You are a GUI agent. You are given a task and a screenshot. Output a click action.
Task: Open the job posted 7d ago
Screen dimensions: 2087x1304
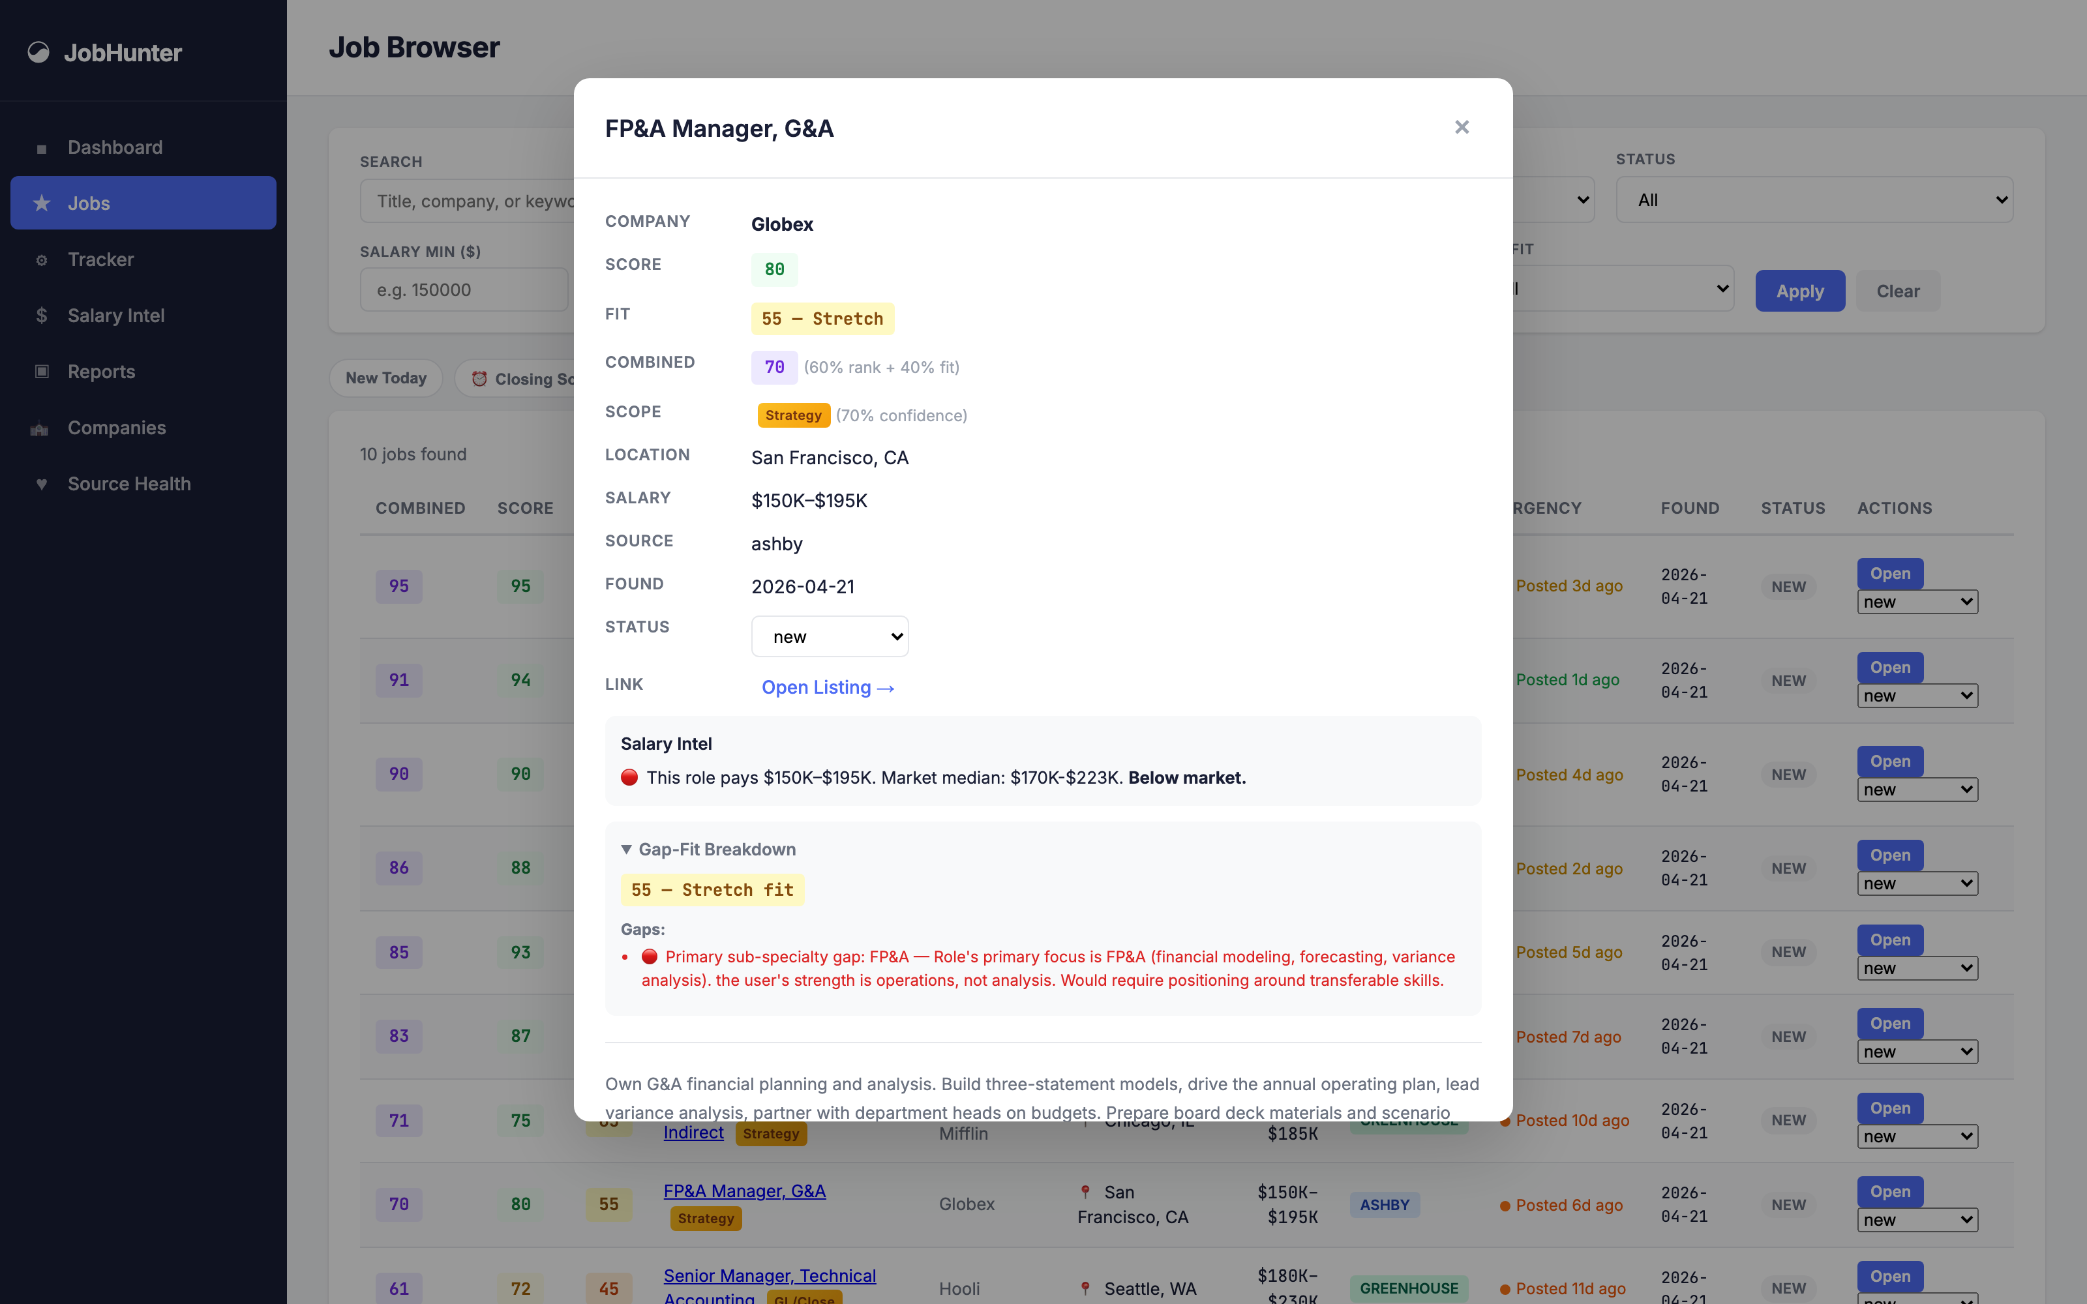pos(1889,1024)
